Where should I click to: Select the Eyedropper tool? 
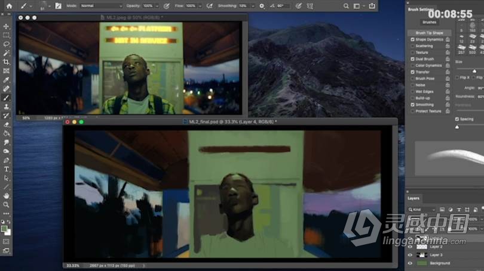pyautogui.click(x=6, y=80)
